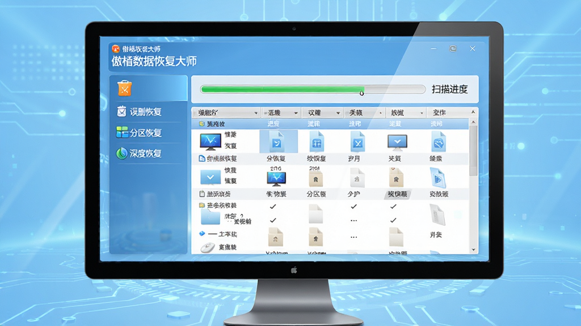Click the blue panel icon with down chevron
This screenshot has height=326, width=581.
[x=210, y=177]
